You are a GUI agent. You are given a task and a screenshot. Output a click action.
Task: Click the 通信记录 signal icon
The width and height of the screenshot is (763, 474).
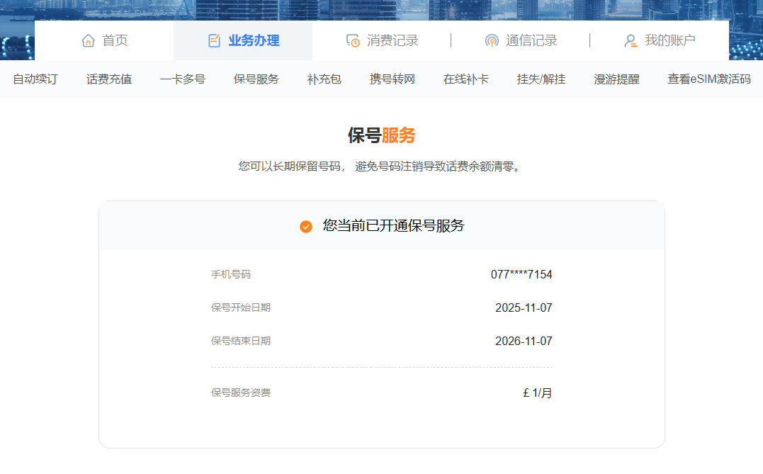pyautogui.click(x=492, y=40)
